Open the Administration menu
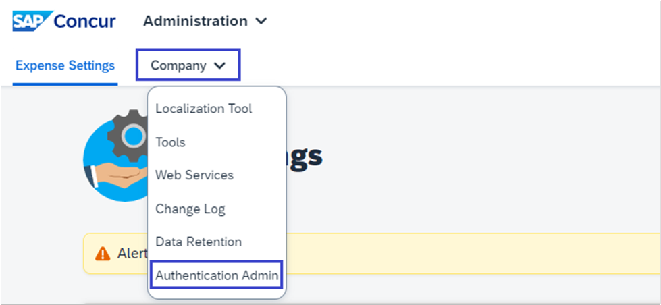The height and width of the screenshot is (305, 661). click(195, 21)
